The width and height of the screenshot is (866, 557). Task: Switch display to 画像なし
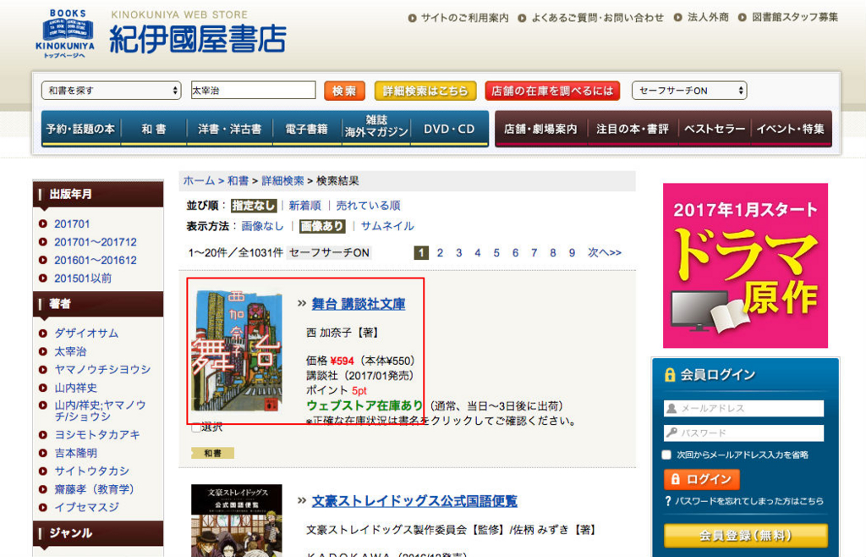[x=262, y=226]
